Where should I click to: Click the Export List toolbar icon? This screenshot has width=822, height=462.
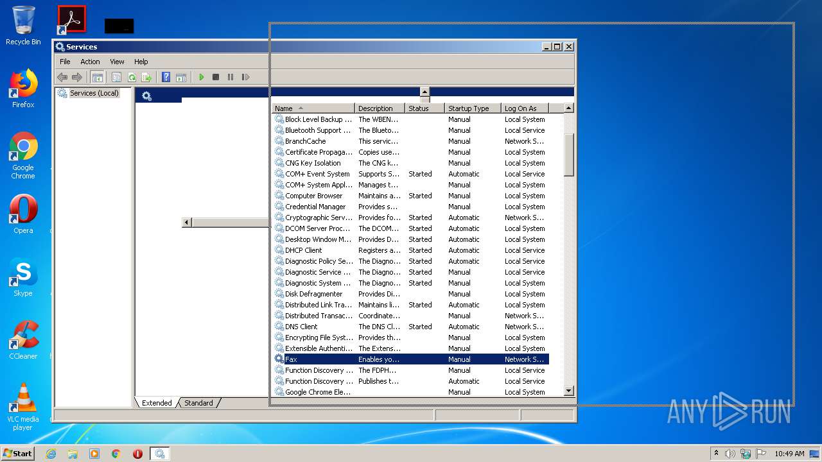click(x=146, y=77)
